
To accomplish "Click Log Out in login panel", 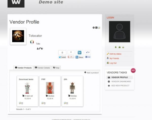I will (x=113, y=63).
